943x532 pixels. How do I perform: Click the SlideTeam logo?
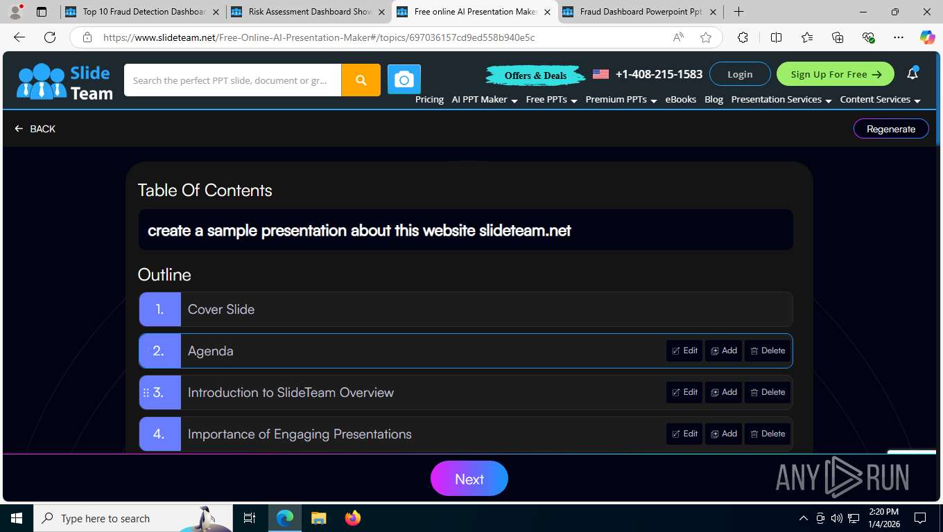coord(64,81)
